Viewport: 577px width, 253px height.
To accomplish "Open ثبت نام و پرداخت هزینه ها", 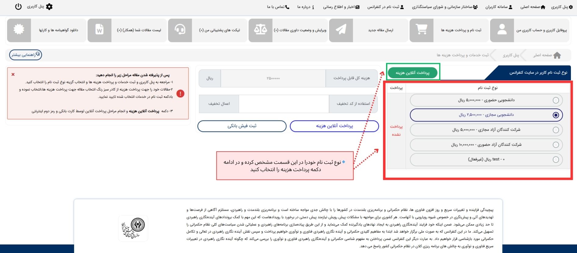I will click(x=449, y=30).
